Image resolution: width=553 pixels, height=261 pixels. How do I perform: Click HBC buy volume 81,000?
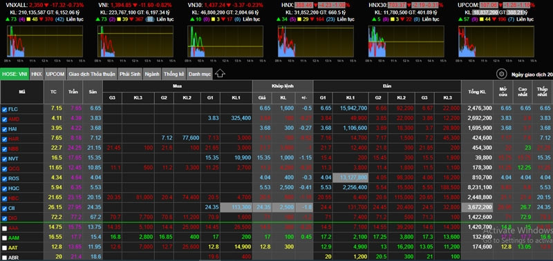[144, 197]
